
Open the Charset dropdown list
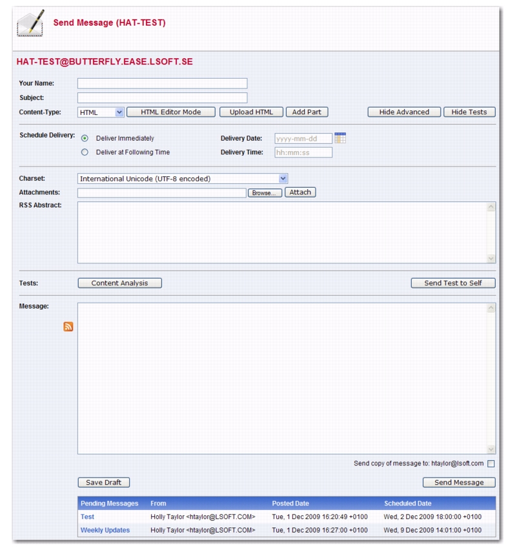pos(183,179)
